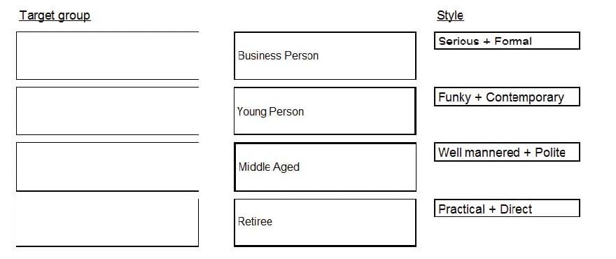Screen dimensions: 616x259
Task: Click the word Polite in style tag
Action: [x=550, y=153]
